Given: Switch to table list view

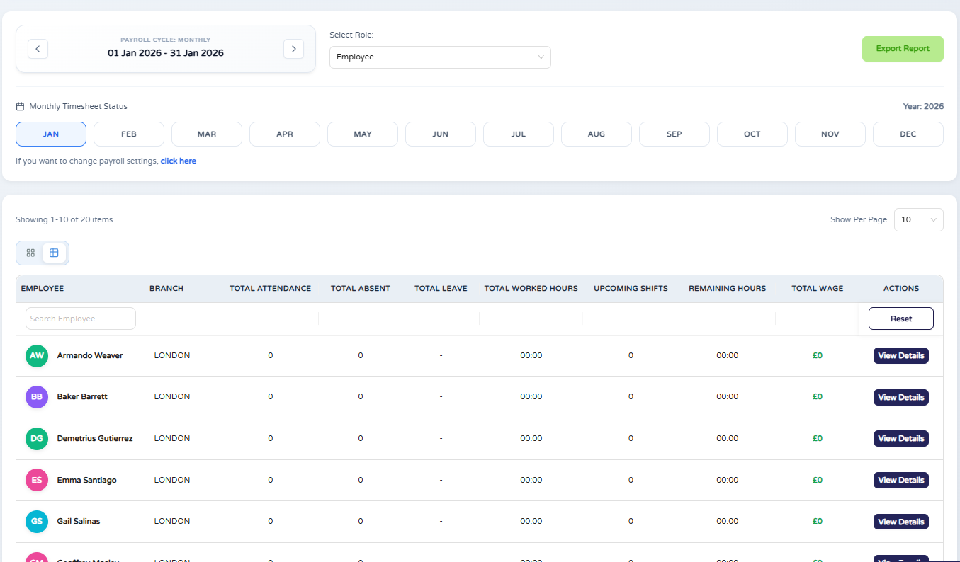Looking at the screenshot, I should pos(54,253).
